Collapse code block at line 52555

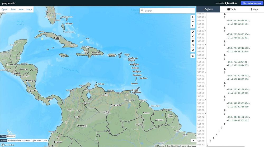[x=205, y=58]
